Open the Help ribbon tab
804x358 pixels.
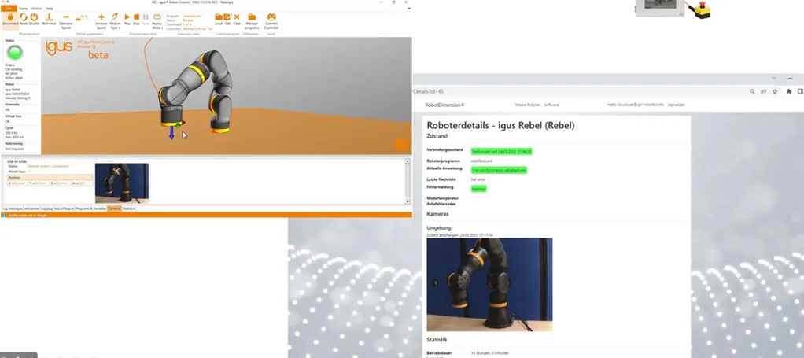[x=50, y=9]
